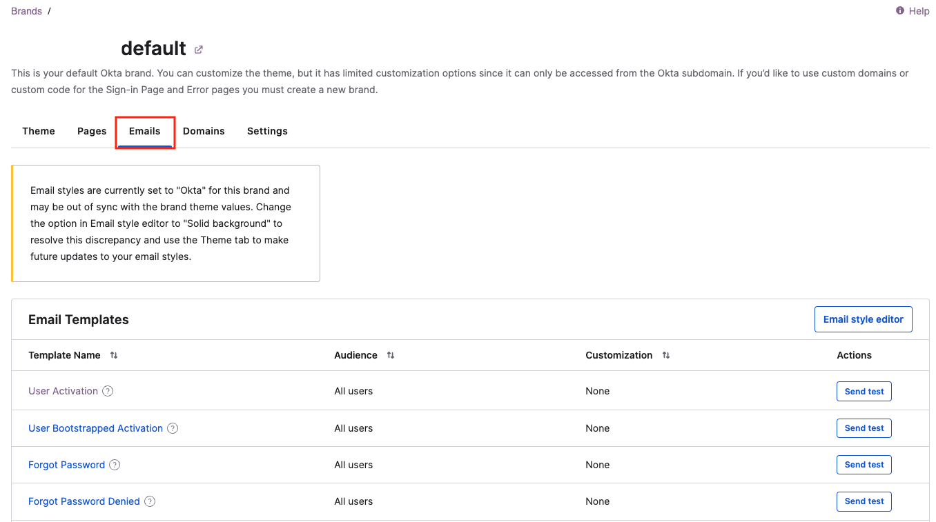Send test for User Activation template

(864, 392)
